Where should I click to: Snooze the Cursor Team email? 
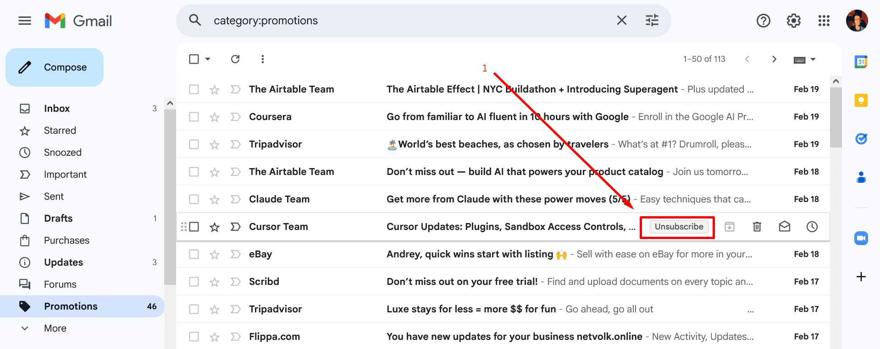click(812, 226)
